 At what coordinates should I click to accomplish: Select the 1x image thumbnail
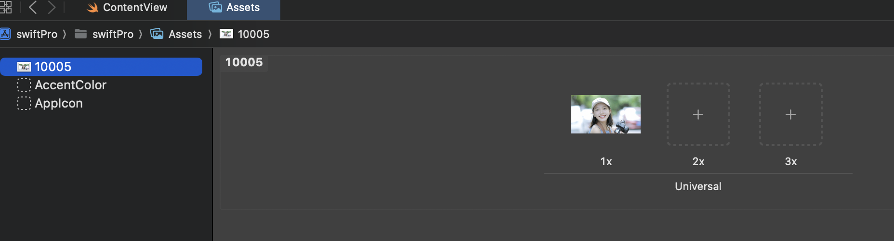tap(606, 114)
